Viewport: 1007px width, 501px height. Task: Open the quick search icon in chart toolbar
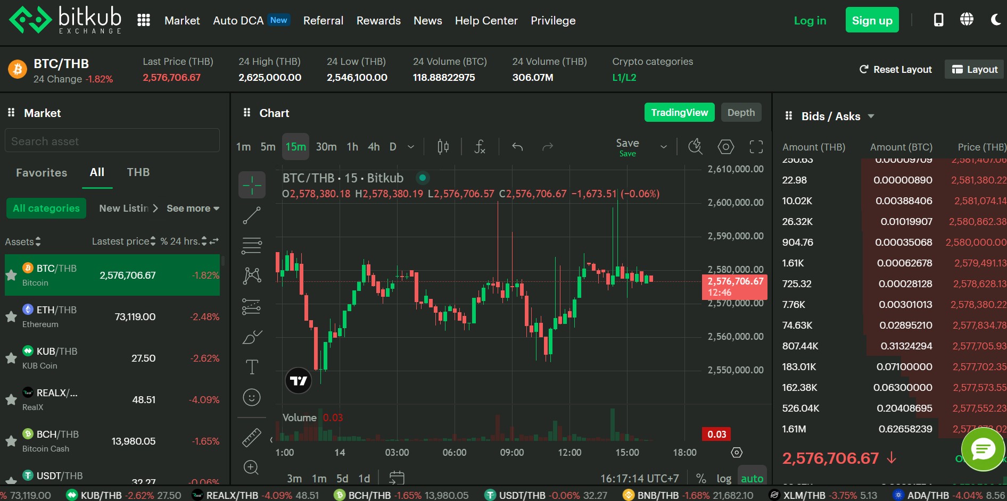pyautogui.click(x=695, y=147)
